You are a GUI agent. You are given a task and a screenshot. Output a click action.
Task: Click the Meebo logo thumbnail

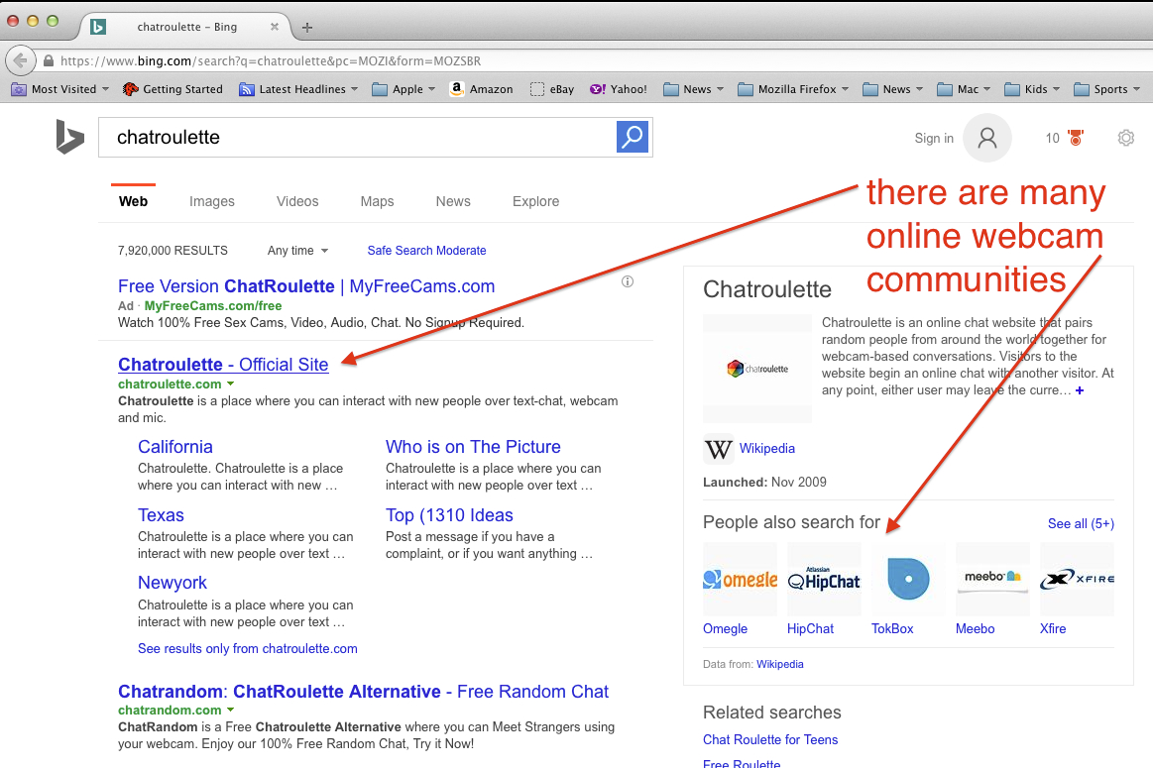click(992, 579)
